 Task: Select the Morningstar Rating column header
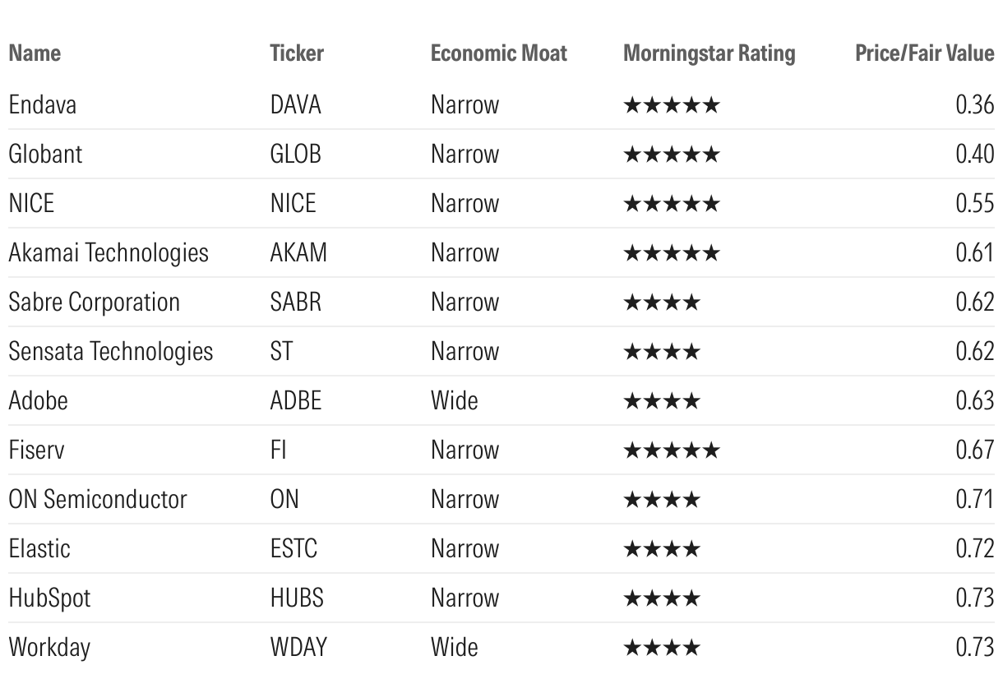coord(709,53)
